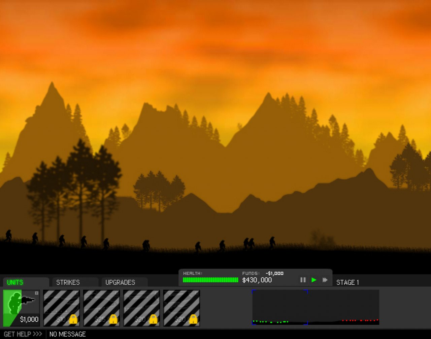Image resolution: width=431 pixels, height=339 pixels.
Task: Click the Stage 1 label
Action: 347,282
